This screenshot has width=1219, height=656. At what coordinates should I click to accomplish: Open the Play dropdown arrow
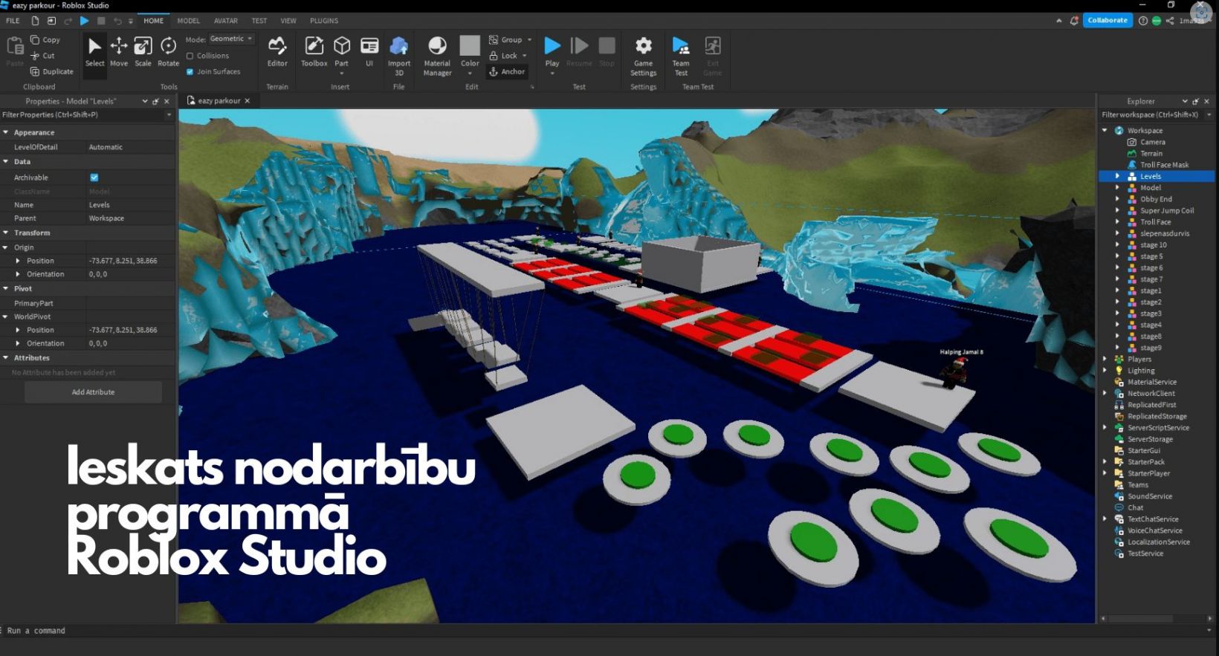(552, 74)
